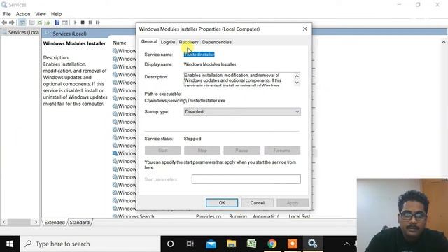
Task: Click the tree pane horizontal scrollbar thumb
Action: [19, 222]
